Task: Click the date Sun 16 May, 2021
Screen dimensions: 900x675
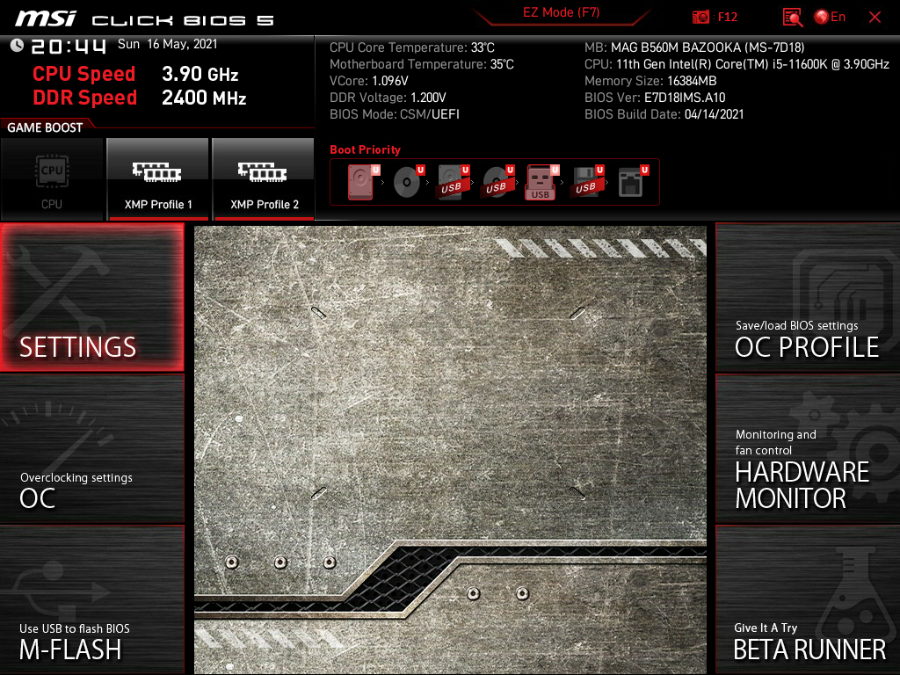Action: point(168,44)
